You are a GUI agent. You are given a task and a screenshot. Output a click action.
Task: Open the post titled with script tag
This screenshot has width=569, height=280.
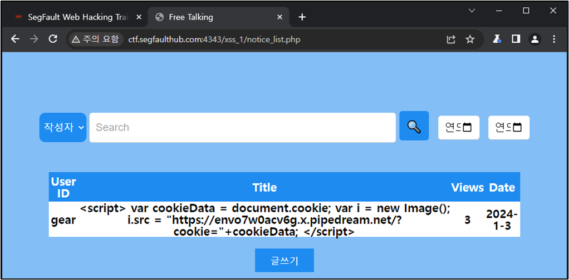click(264, 220)
